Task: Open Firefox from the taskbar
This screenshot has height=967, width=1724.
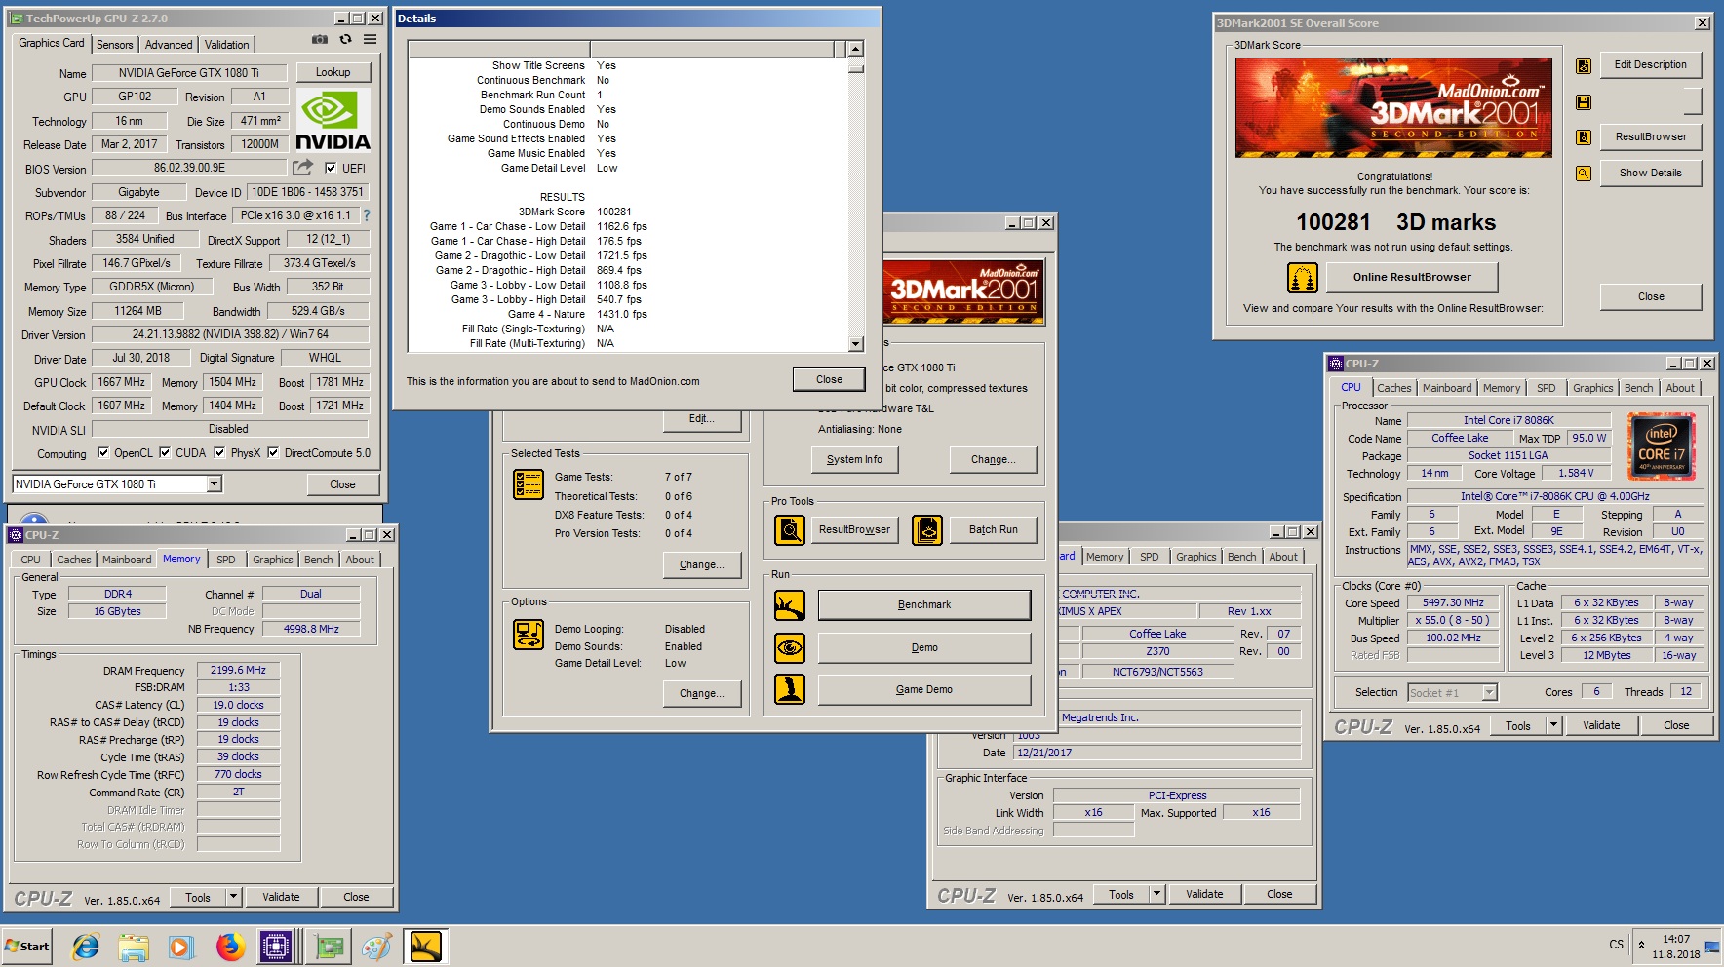Action: (230, 946)
